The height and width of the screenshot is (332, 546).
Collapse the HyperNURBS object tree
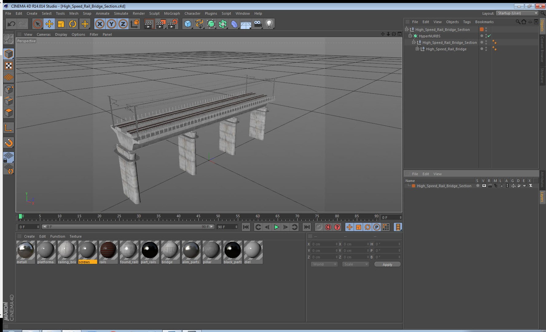point(410,36)
